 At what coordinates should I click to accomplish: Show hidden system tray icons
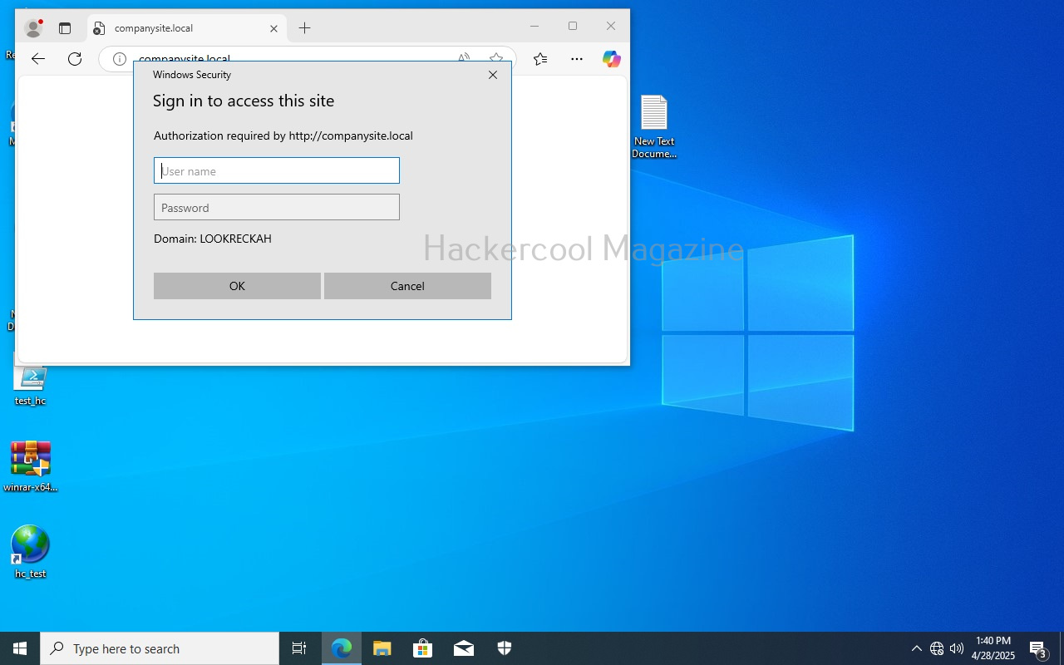[916, 648]
